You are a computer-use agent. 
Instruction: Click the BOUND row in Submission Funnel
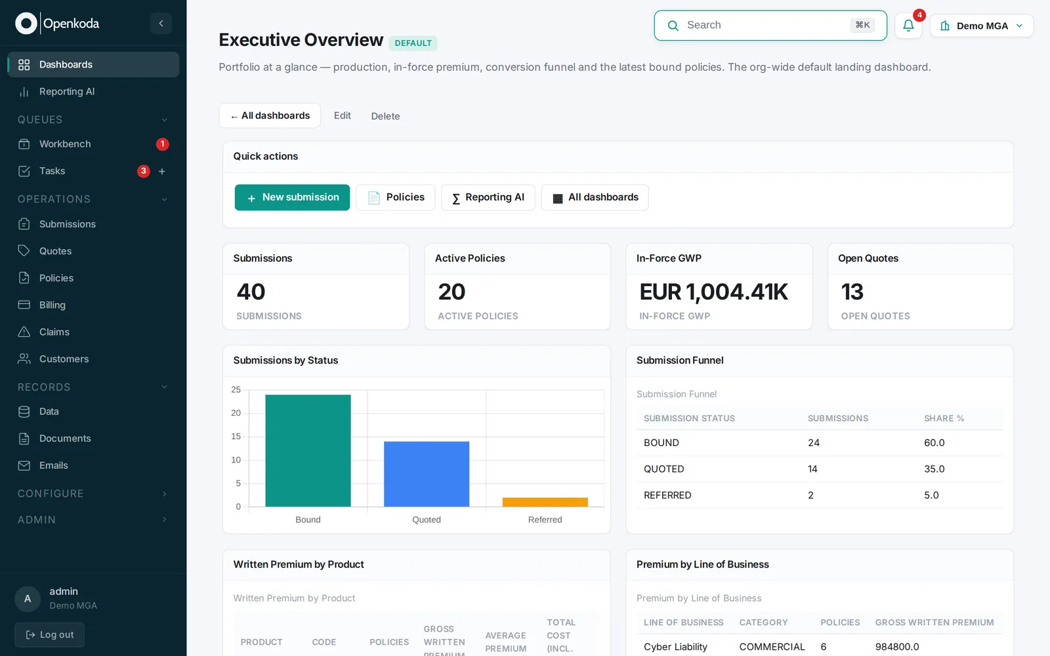coord(820,443)
